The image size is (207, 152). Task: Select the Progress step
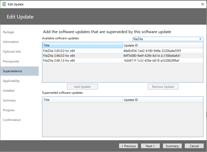tap(9, 110)
